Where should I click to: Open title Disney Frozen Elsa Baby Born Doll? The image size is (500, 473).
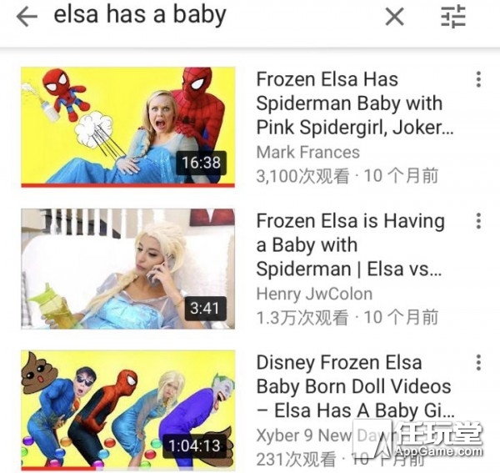356,386
